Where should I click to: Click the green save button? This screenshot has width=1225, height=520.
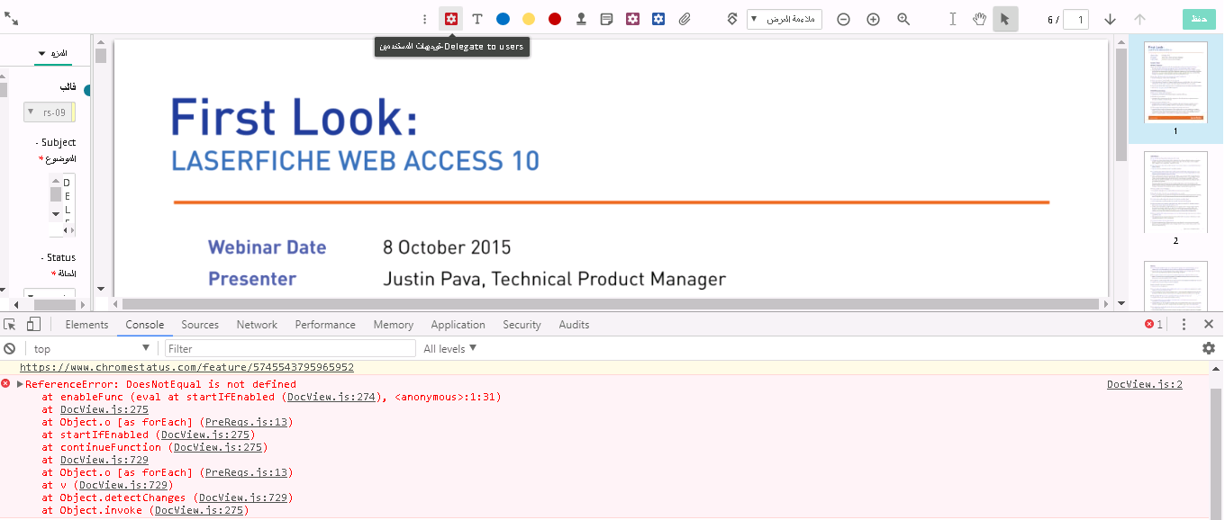pos(1199,19)
